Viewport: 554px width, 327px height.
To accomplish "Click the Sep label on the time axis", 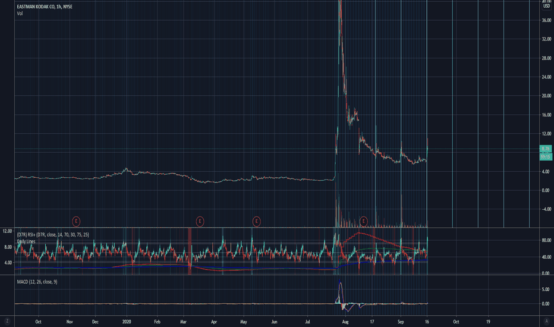I will (x=400, y=322).
